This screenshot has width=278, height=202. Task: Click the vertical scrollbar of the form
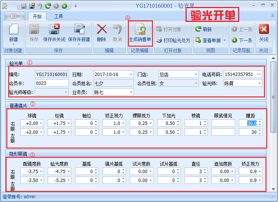(x=273, y=111)
